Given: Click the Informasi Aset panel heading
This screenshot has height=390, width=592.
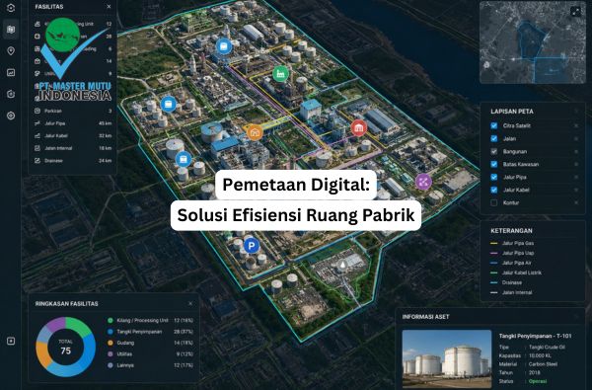Looking at the screenshot, I should pos(425,317).
